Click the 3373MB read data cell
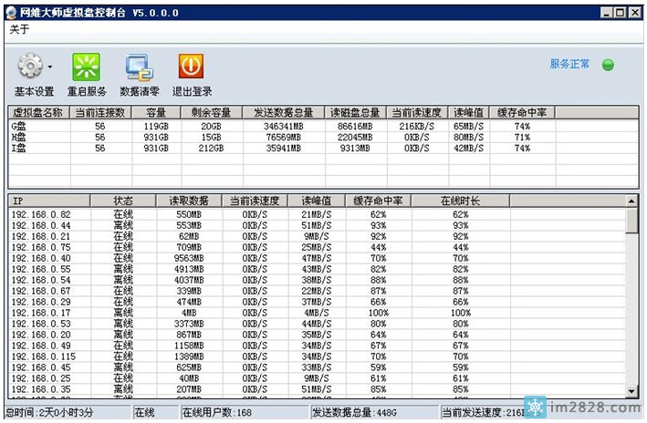This screenshot has width=647, height=423. (x=189, y=324)
